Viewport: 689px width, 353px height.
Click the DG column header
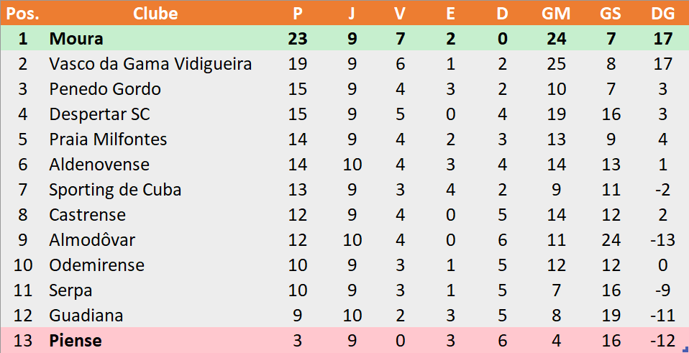tap(663, 14)
